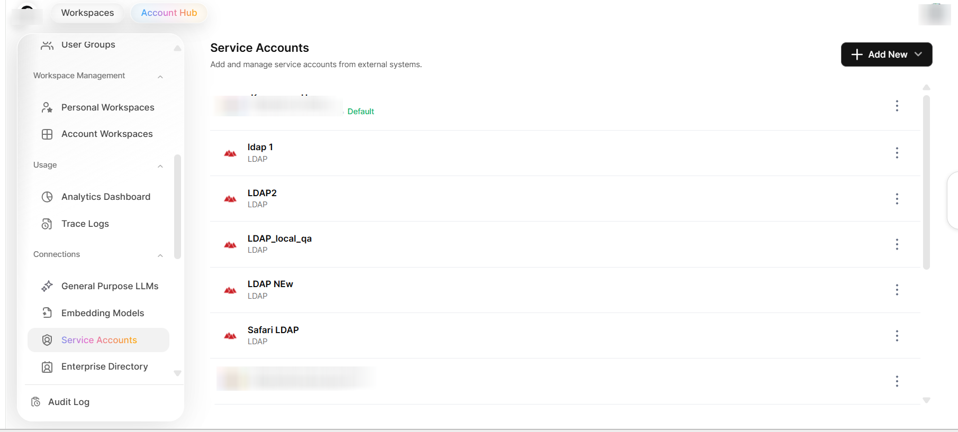
Task: Open the Analytics Dashboard via its pie icon
Action: (x=47, y=197)
